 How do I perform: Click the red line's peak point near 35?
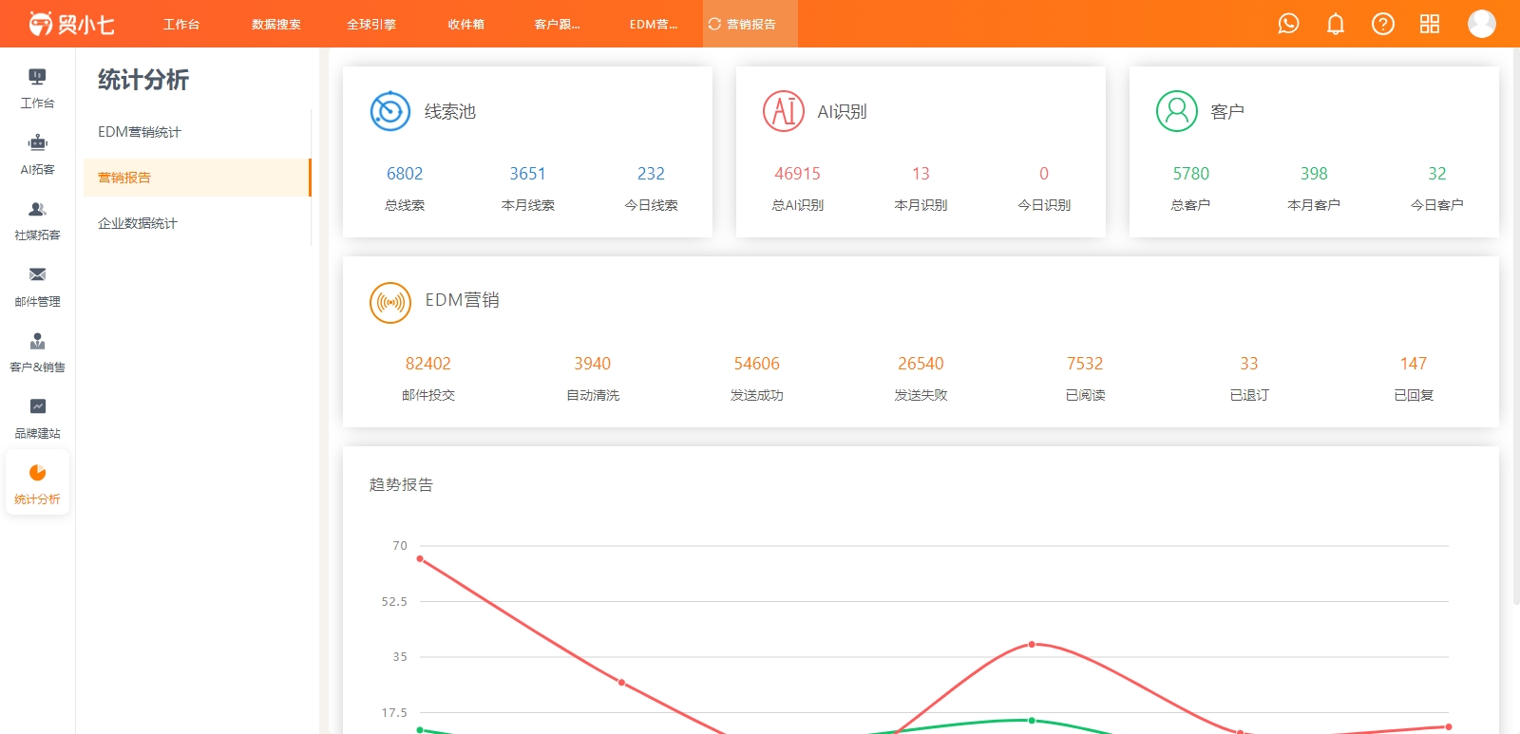point(1032,645)
